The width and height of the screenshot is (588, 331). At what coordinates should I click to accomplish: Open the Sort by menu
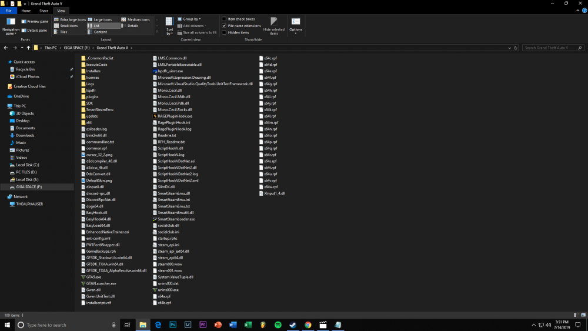(x=169, y=26)
